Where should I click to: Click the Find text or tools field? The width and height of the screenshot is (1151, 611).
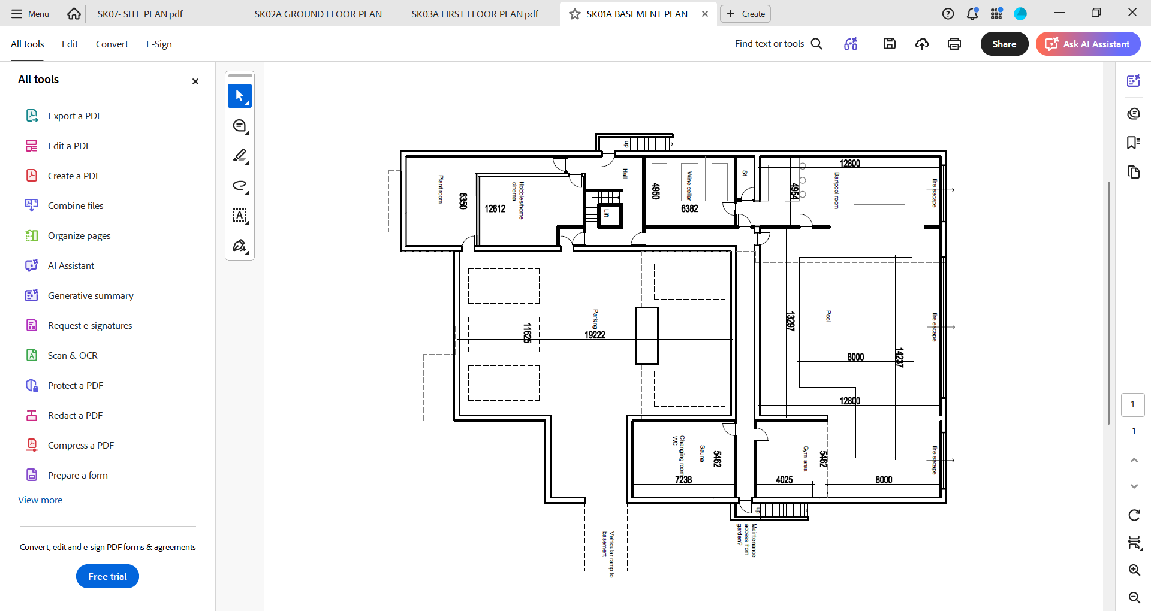778,44
